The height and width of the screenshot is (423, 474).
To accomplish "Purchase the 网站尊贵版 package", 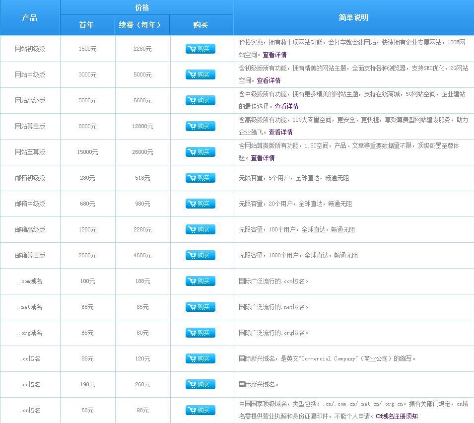I will click(201, 126).
